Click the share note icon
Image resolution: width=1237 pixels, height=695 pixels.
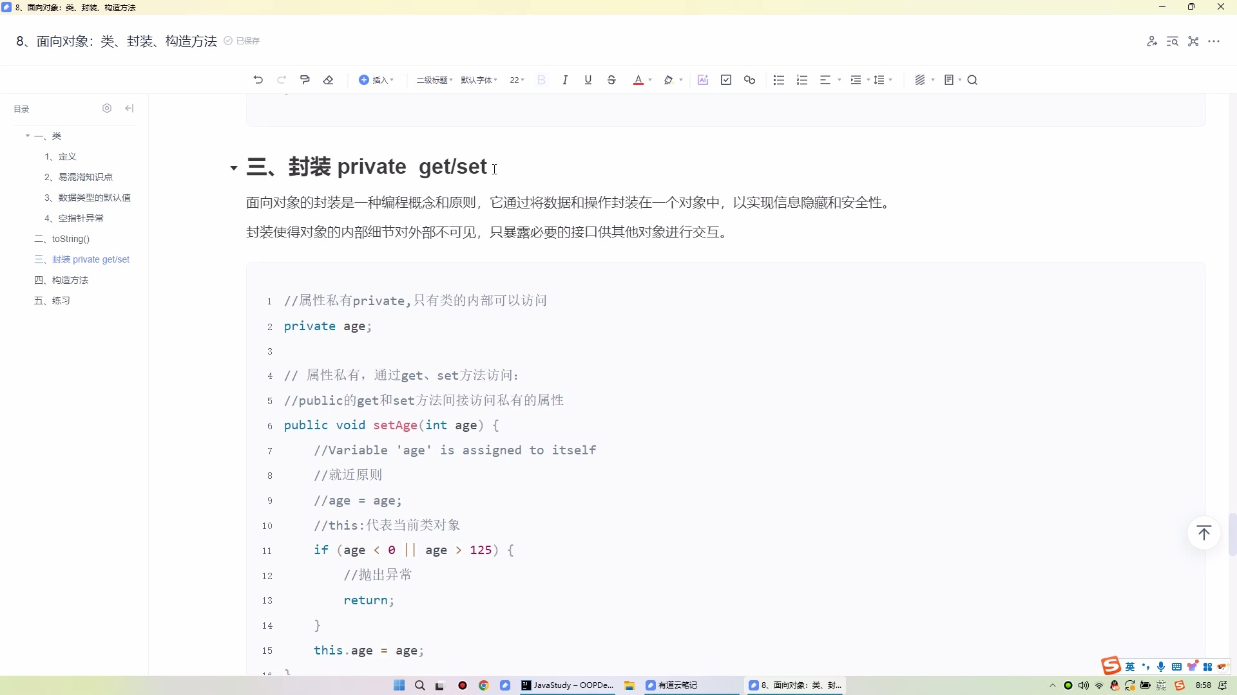[1153, 41]
